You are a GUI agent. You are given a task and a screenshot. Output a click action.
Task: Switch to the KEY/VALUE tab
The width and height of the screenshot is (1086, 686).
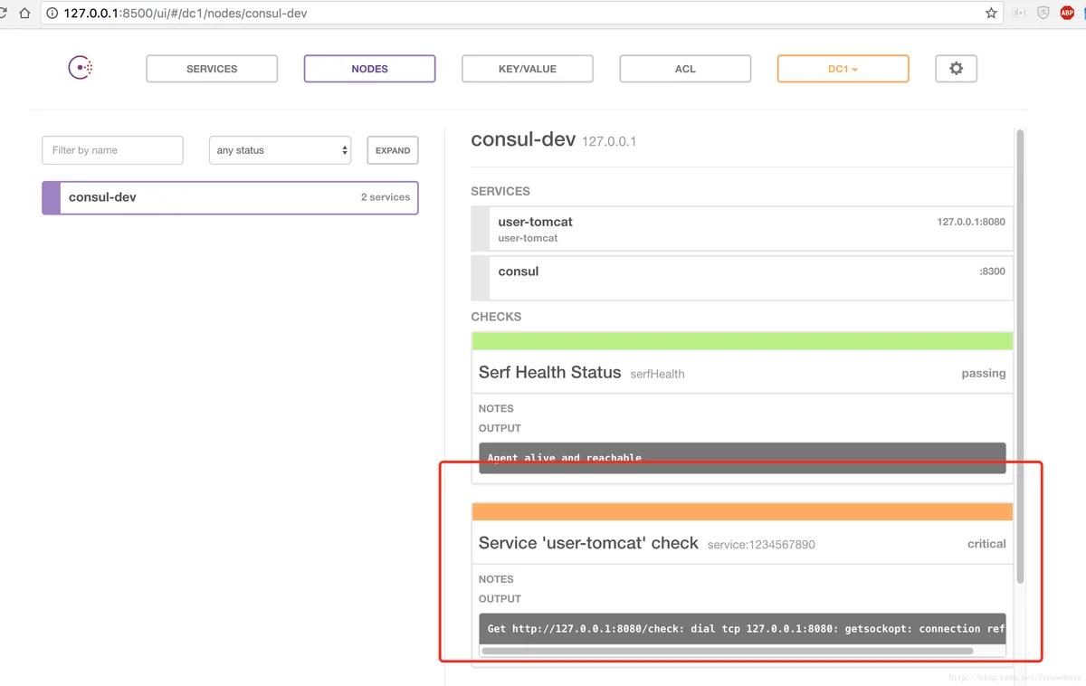pos(528,69)
